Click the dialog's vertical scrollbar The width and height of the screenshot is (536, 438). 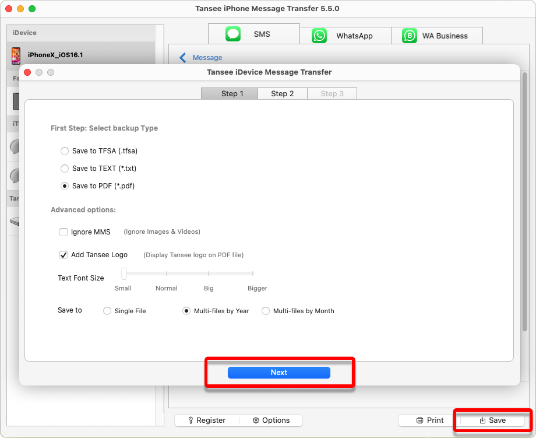[x=525, y=202]
